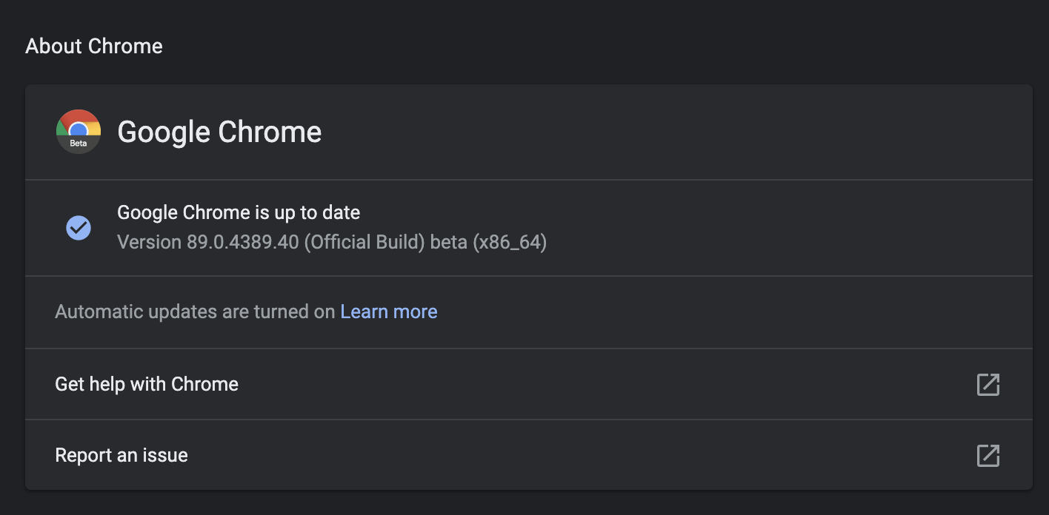The width and height of the screenshot is (1049, 515).
Task: Open external link icon beside Get help
Action: (x=988, y=385)
